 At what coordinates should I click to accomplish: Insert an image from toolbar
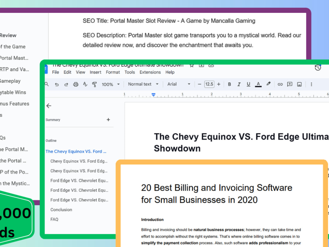pos(299,84)
